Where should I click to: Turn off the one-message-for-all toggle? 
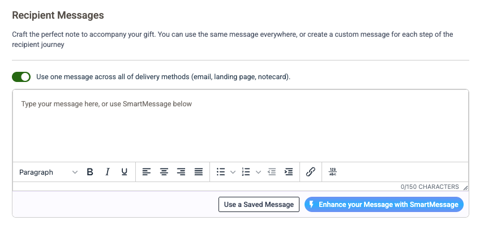[22, 77]
